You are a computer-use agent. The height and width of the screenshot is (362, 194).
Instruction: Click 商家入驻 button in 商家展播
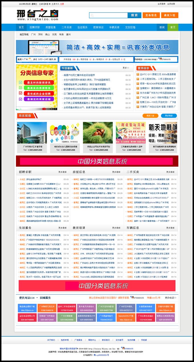tap(150, 116)
